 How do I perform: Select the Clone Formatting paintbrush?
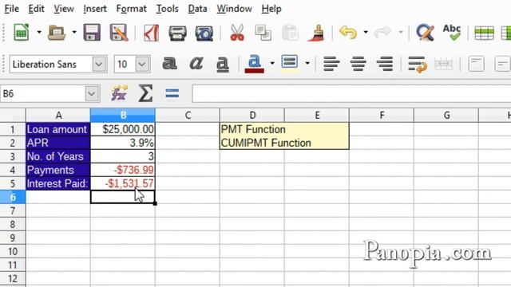tap(316, 33)
